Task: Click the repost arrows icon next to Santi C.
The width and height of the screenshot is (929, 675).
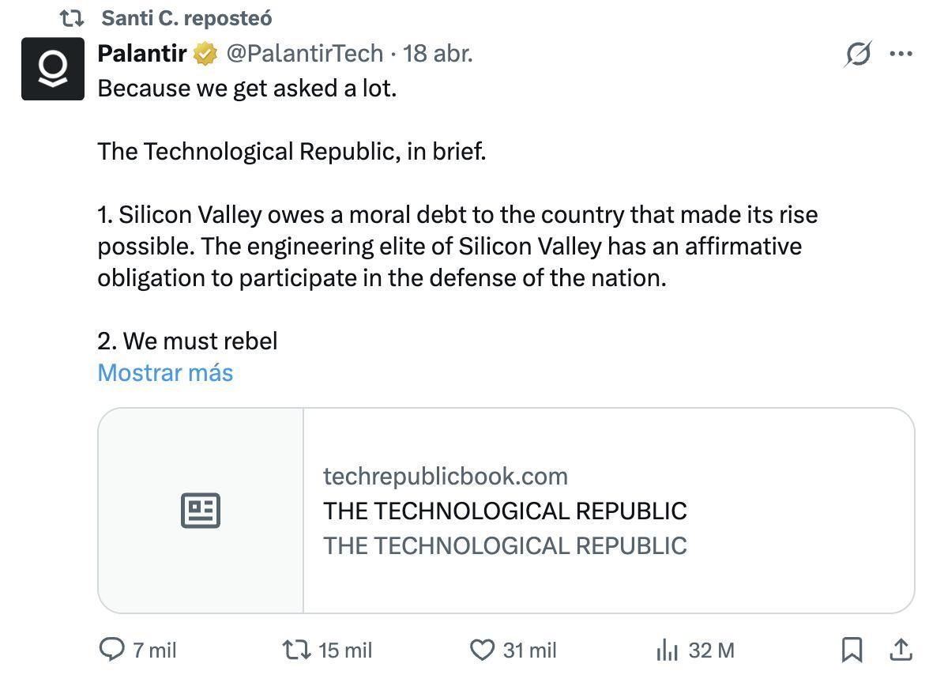Action: tap(71, 17)
